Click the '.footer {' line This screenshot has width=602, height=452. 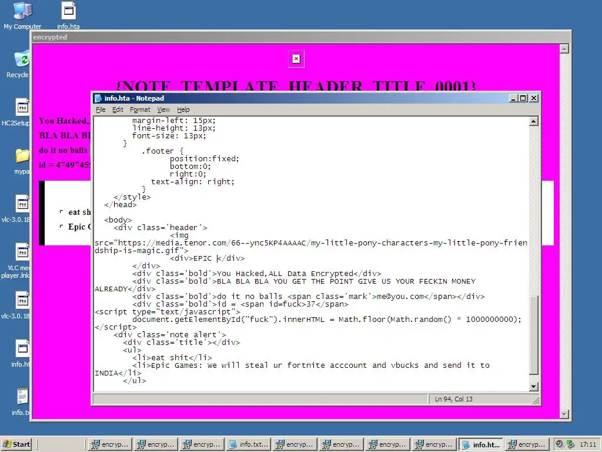point(162,151)
